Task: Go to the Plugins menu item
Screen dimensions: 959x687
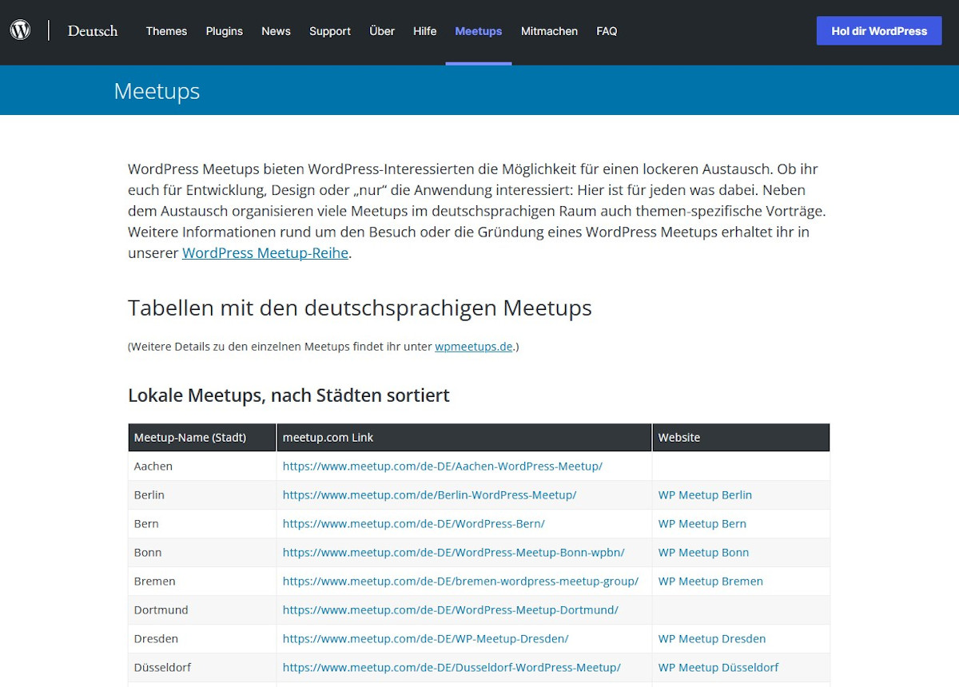Action: (224, 31)
